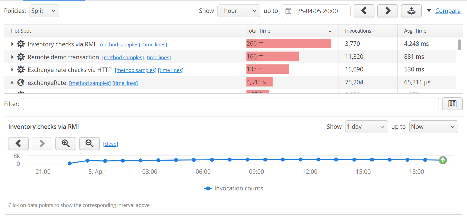Screen dimensions: 467x218
Task: Expand the exchangeRate hot spot row
Action: click(12, 83)
